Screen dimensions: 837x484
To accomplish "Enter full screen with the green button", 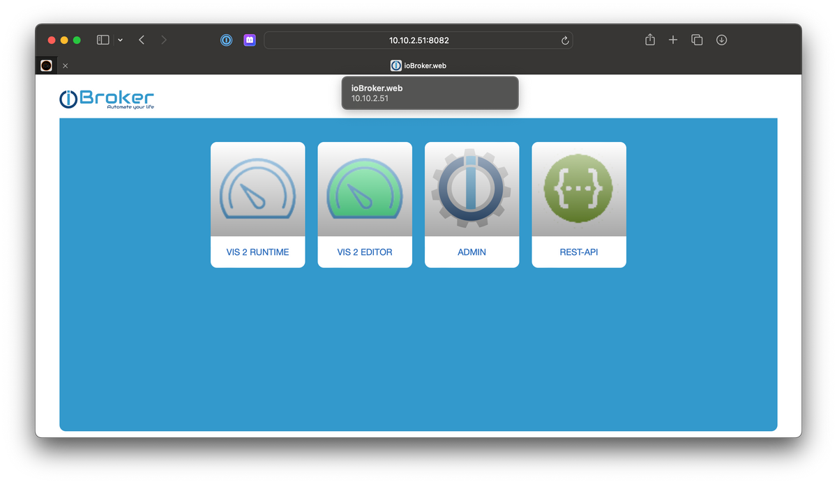I will 77,40.
